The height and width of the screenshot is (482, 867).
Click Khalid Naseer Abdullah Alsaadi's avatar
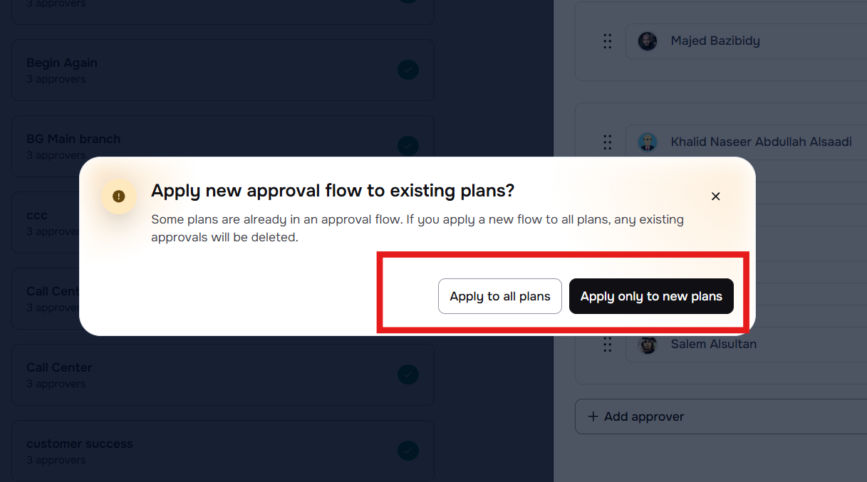point(648,142)
